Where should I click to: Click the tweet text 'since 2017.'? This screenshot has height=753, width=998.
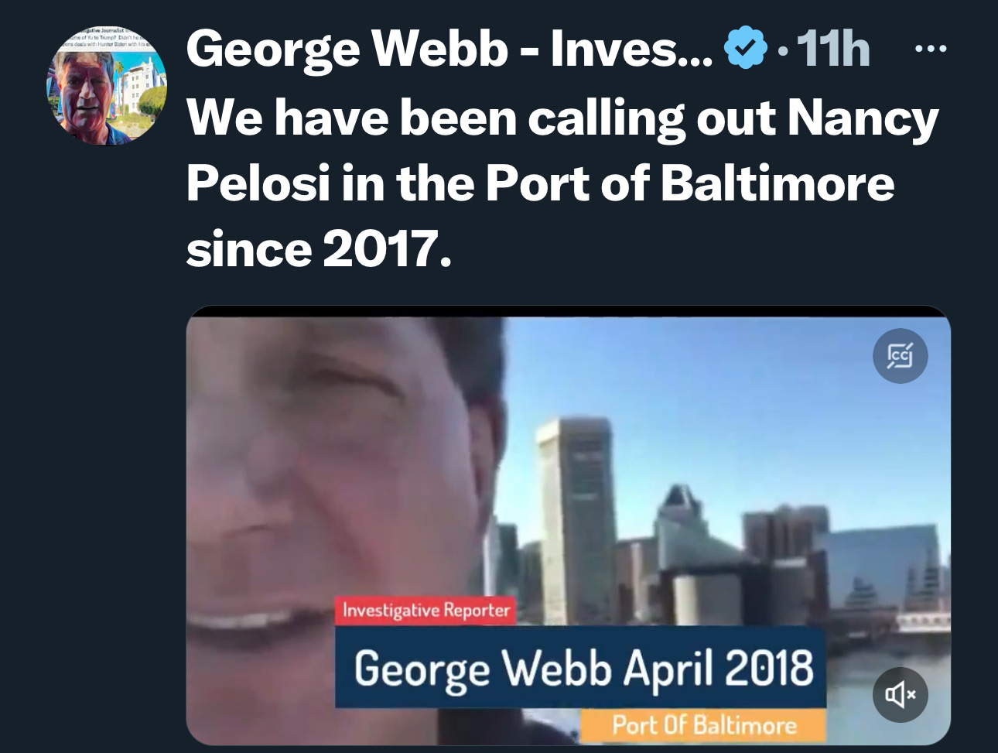click(318, 249)
